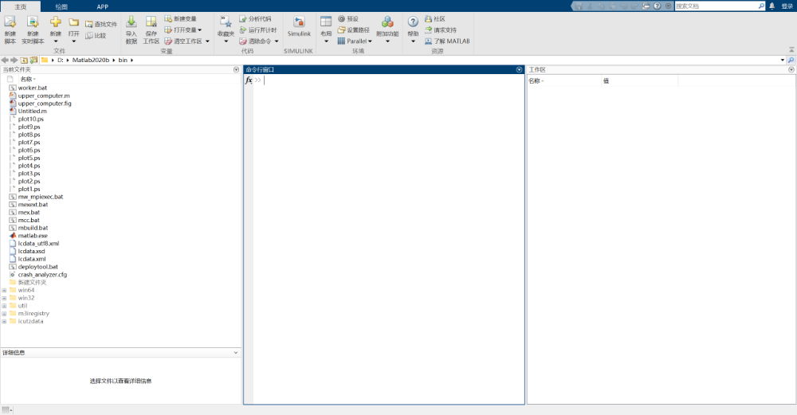Click 比较 (Compare) in the file group
The height and width of the screenshot is (415, 797).
(96, 36)
